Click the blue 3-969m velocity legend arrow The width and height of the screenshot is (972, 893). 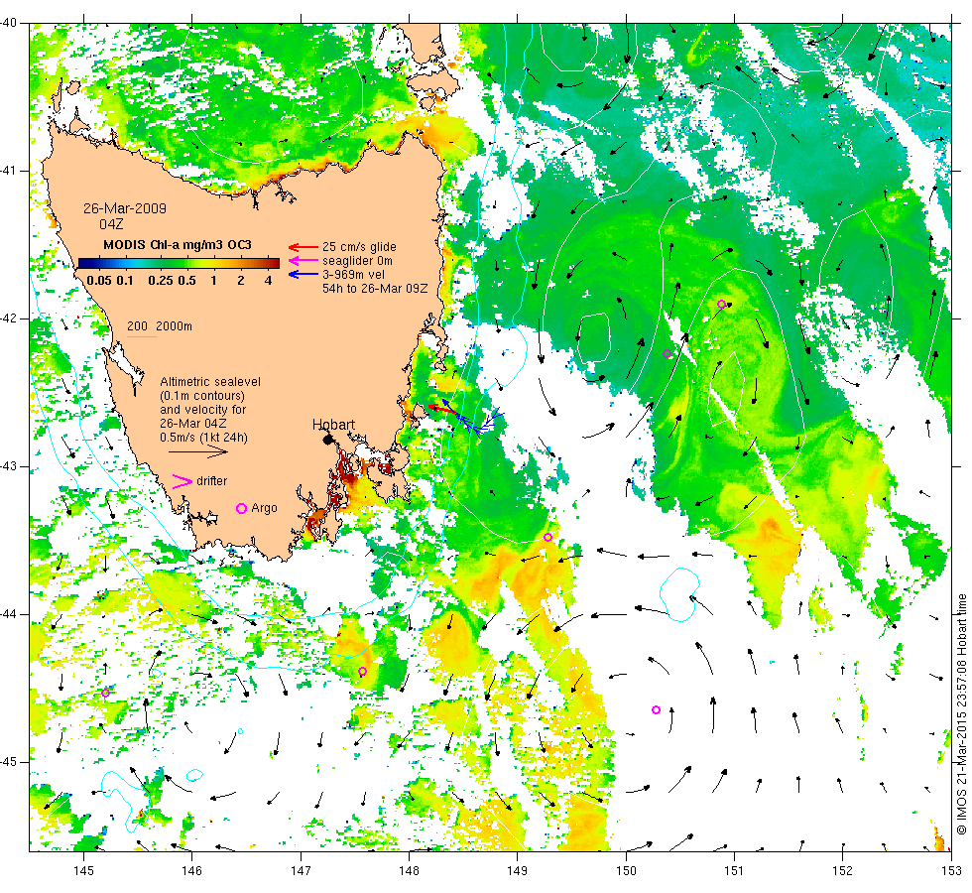pyautogui.click(x=304, y=275)
